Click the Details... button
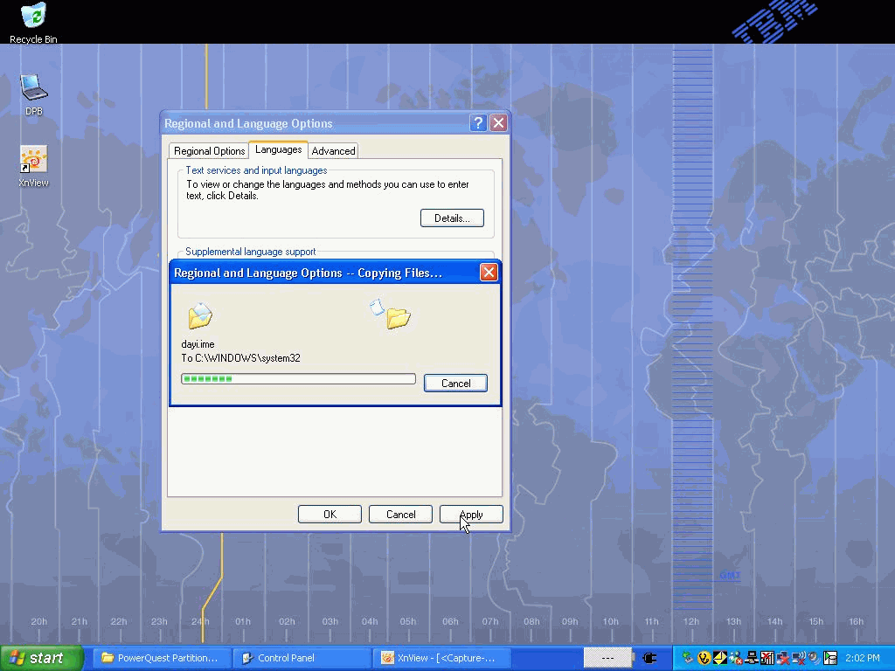The height and width of the screenshot is (671, 895). (x=452, y=218)
